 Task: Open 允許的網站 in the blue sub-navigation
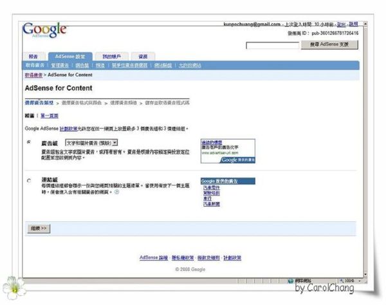190,65
